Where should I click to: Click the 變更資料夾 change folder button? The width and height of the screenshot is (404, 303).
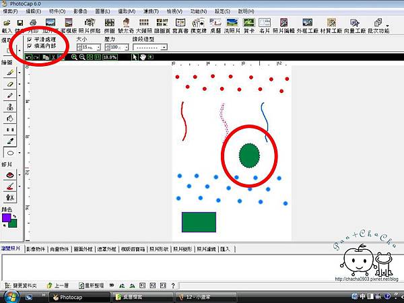tap(21, 285)
